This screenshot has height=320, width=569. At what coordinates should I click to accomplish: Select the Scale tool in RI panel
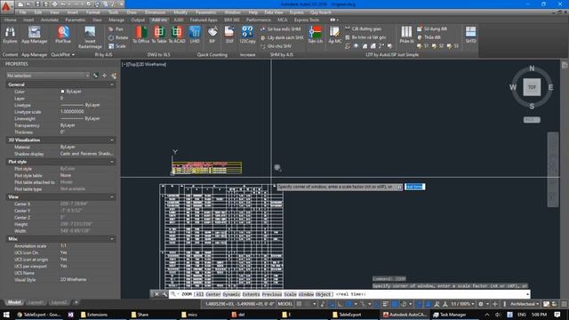tap(116, 46)
